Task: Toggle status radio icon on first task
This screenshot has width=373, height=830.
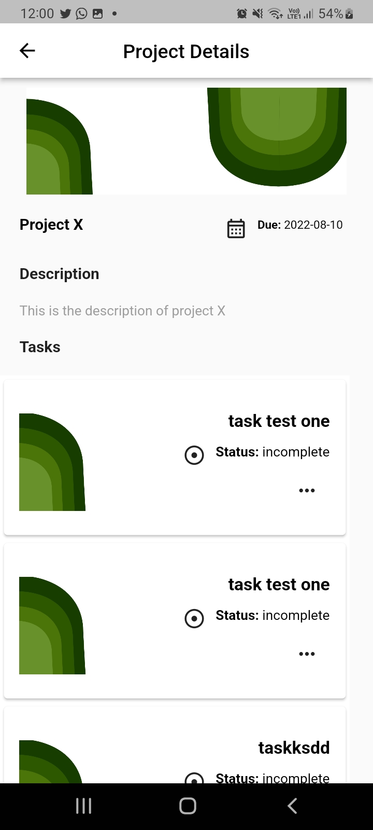Action: 194,455
